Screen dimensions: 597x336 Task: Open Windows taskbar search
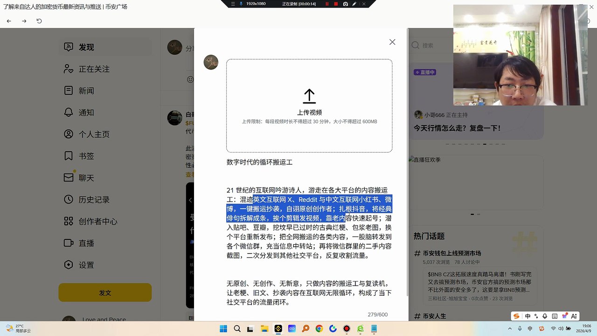click(237, 329)
